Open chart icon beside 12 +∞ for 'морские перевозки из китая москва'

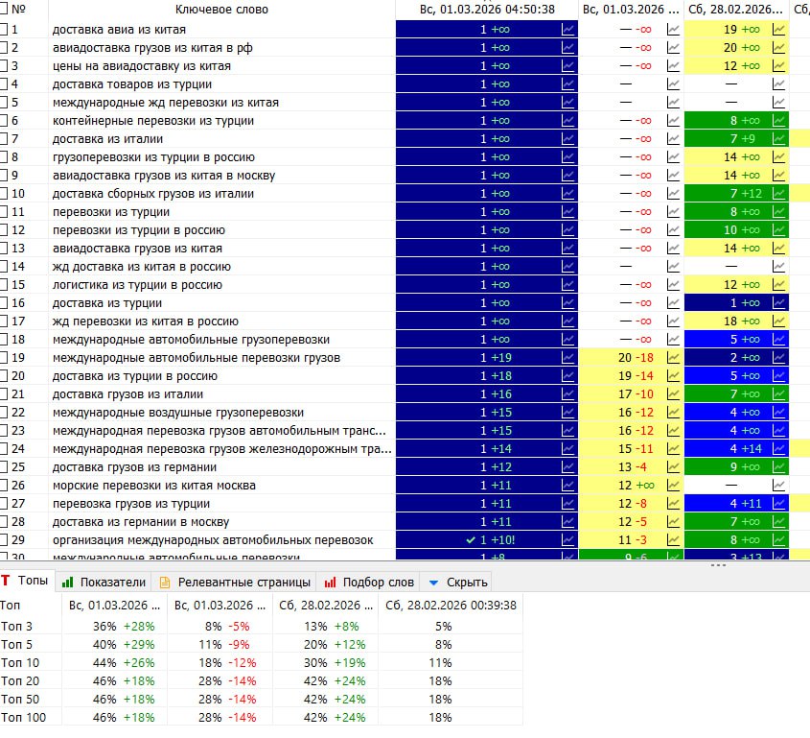tap(674, 486)
